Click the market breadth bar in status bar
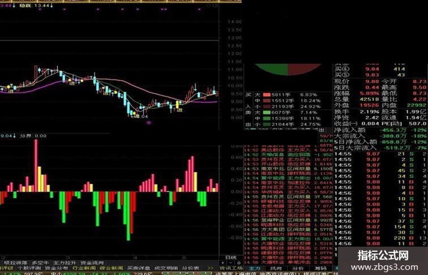The image size is (428, 275). point(188,273)
